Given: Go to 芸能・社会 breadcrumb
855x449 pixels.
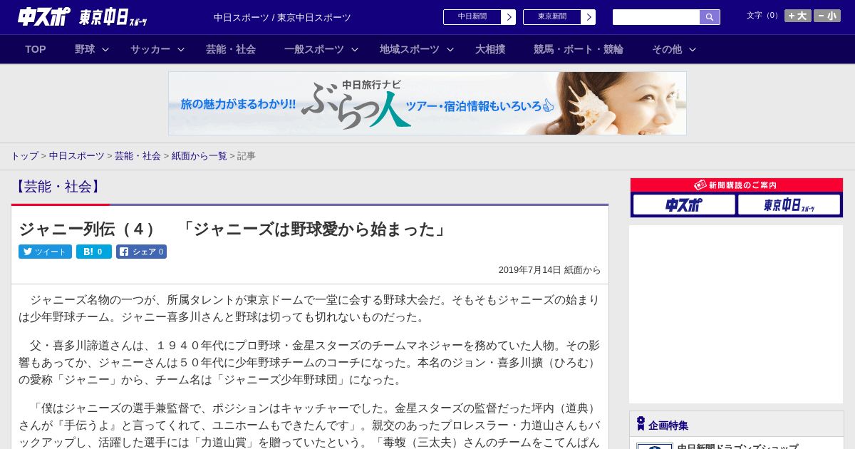Looking at the screenshot, I should 138,156.
